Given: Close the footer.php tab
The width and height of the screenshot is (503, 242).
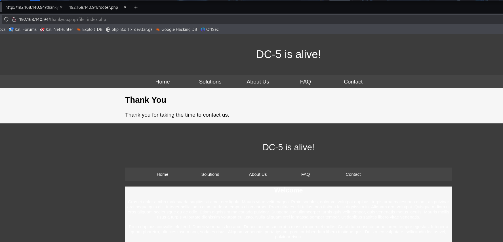Looking at the screenshot, I should pyautogui.click(x=125, y=7).
